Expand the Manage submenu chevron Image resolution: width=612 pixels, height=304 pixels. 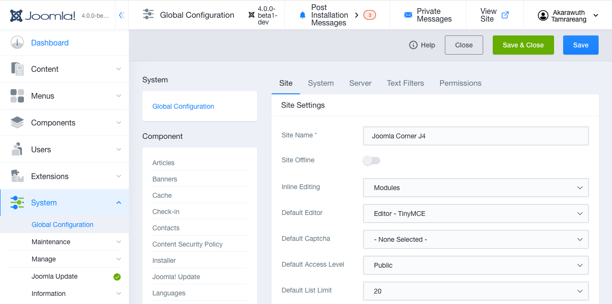[x=119, y=259]
